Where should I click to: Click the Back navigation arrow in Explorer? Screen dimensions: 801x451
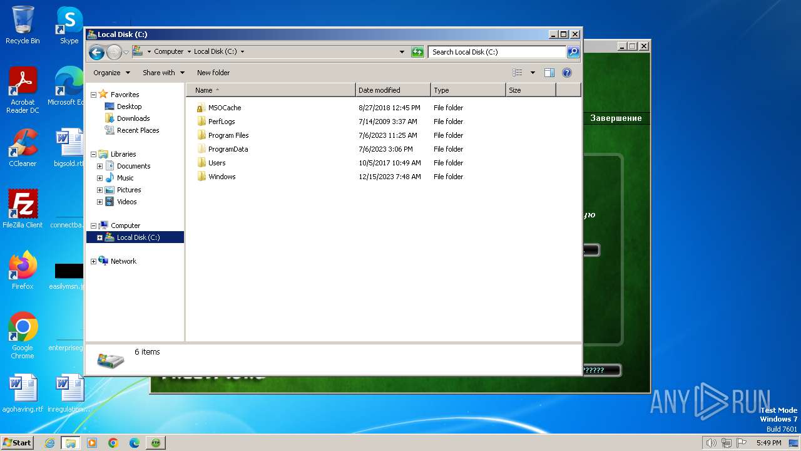click(96, 52)
